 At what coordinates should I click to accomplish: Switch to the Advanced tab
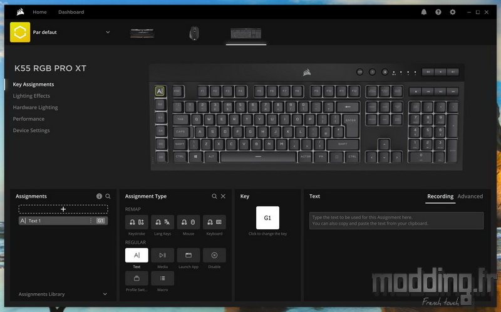[x=470, y=196]
